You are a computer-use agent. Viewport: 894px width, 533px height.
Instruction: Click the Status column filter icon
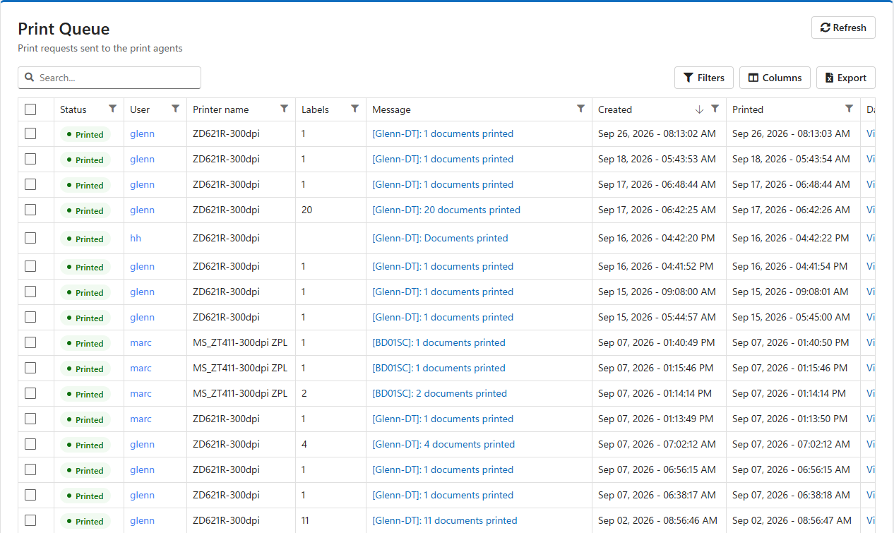point(112,109)
